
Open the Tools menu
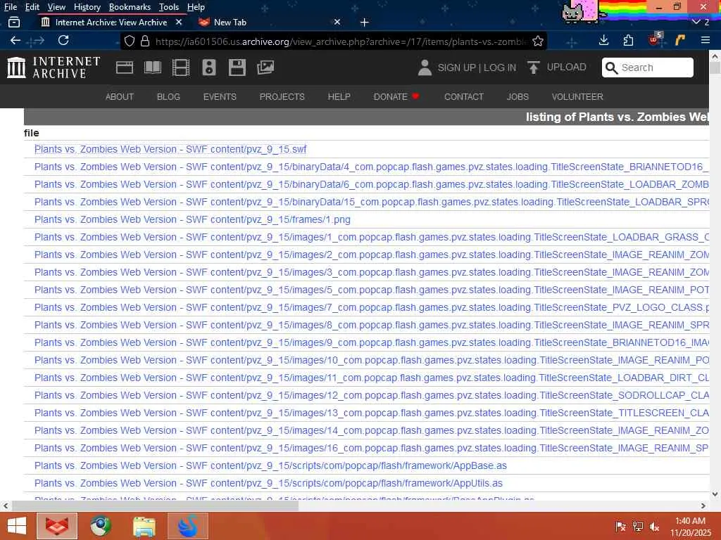coord(169,7)
